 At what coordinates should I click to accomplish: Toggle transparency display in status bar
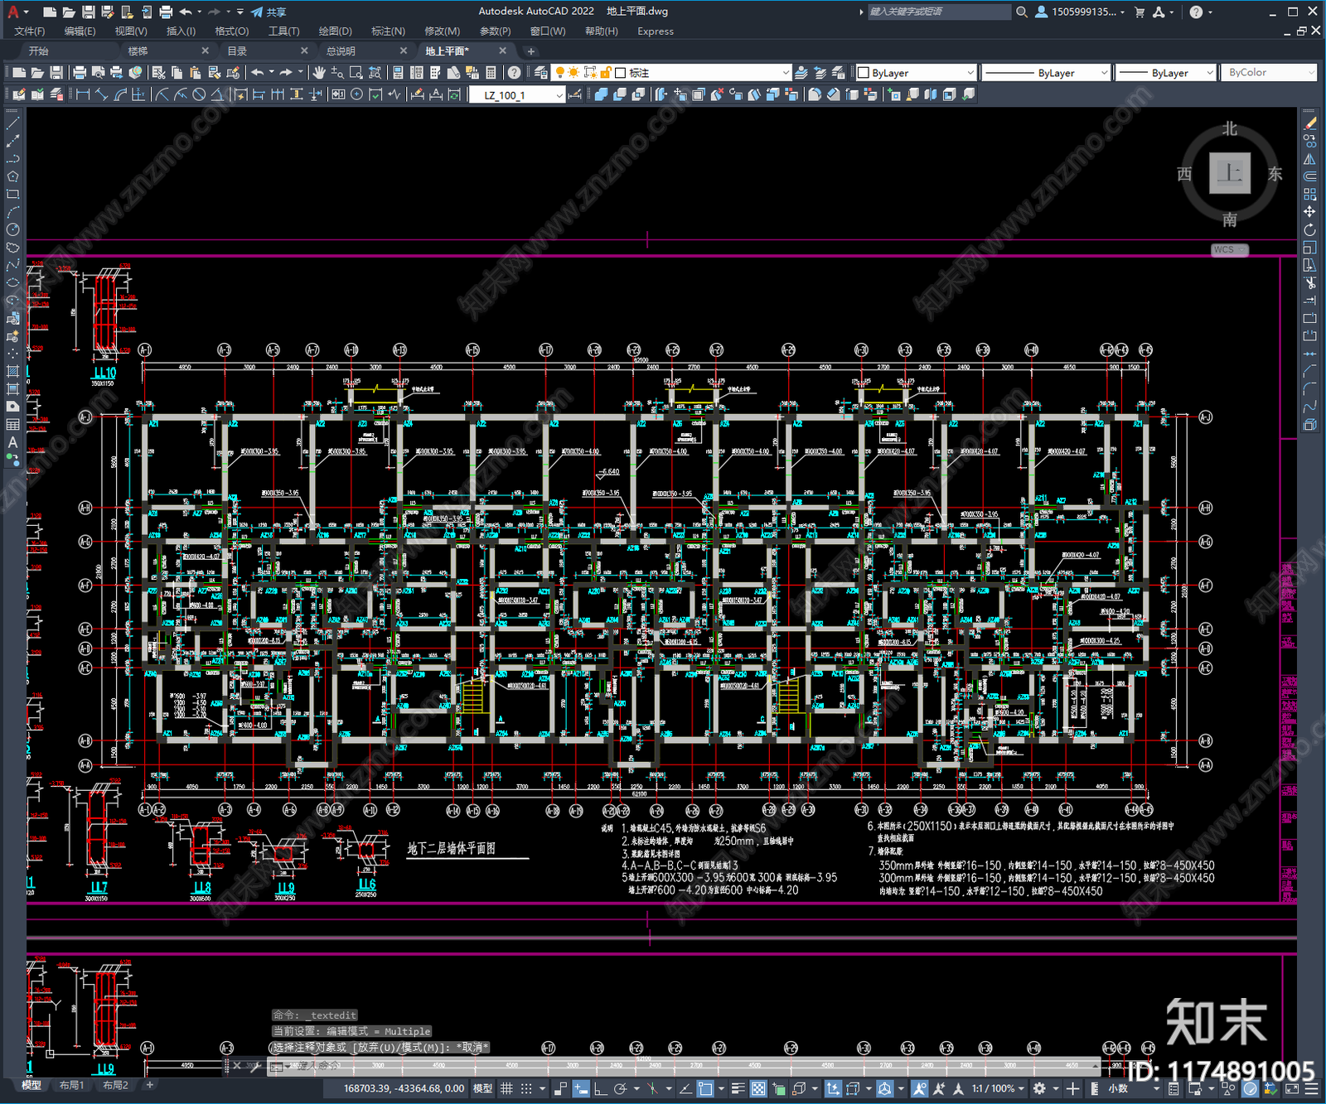pyautogui.click(x=757, y=1088)
